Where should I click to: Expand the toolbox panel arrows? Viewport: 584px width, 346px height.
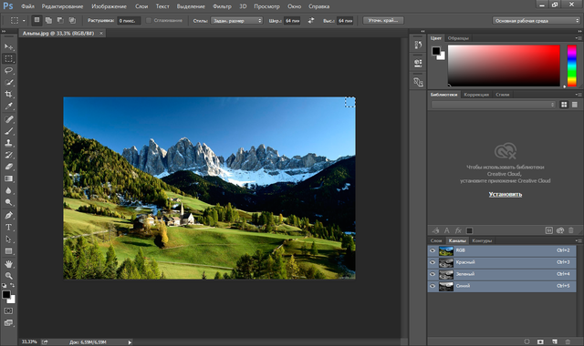tap(4, 31)
